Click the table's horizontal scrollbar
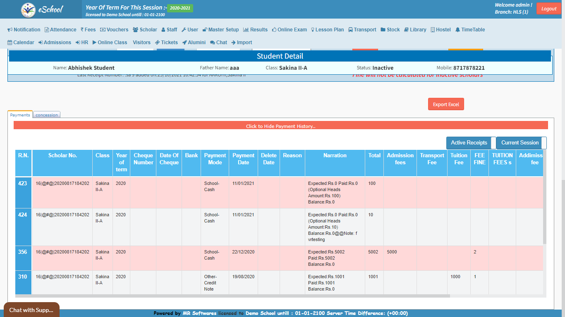565x317 pixels. pyautogui.click(x=232, y=296)
